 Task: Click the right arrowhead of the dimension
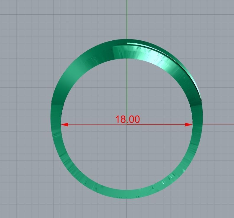click(x=189, y=125)
